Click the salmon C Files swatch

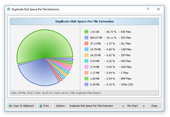[87, 73]
